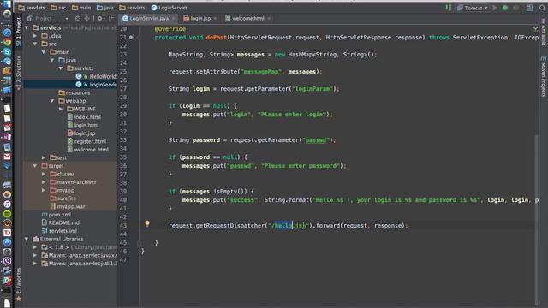This screenshot has width=548, height=308.
Task: Open Chrome in the dock
Action: point(7,42)
